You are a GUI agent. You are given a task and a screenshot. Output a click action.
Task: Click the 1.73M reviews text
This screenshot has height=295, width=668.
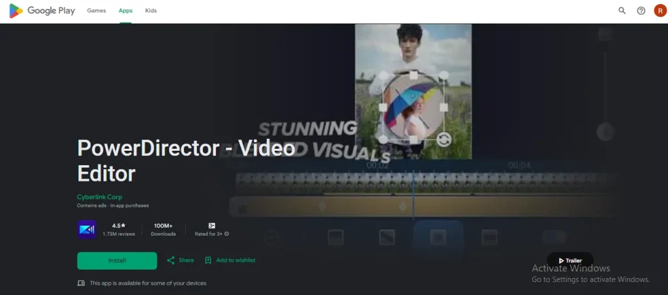(119, 234)
